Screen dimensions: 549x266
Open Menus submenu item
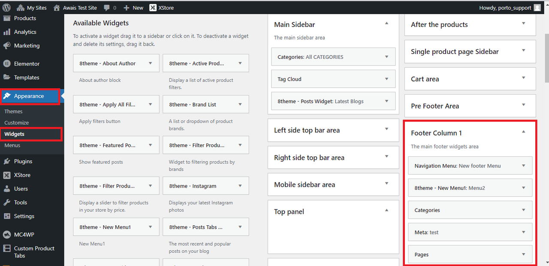click(x=12, y=145)
